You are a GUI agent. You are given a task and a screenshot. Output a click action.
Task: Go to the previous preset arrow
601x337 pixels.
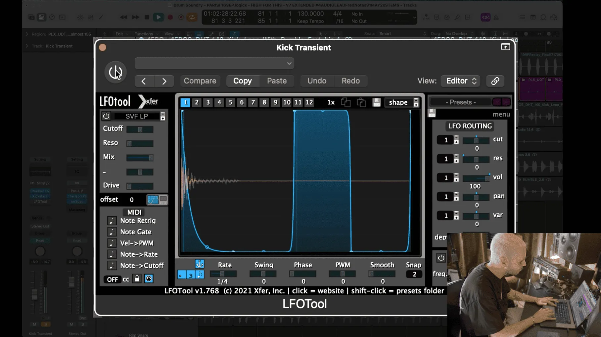point(144,81)
